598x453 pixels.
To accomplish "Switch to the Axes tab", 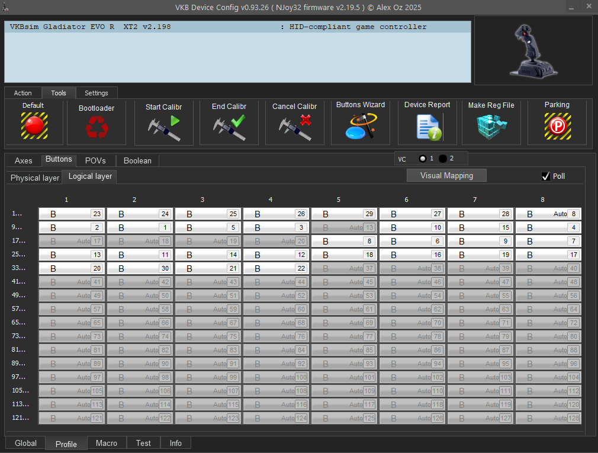I will (x=24, y=160).
